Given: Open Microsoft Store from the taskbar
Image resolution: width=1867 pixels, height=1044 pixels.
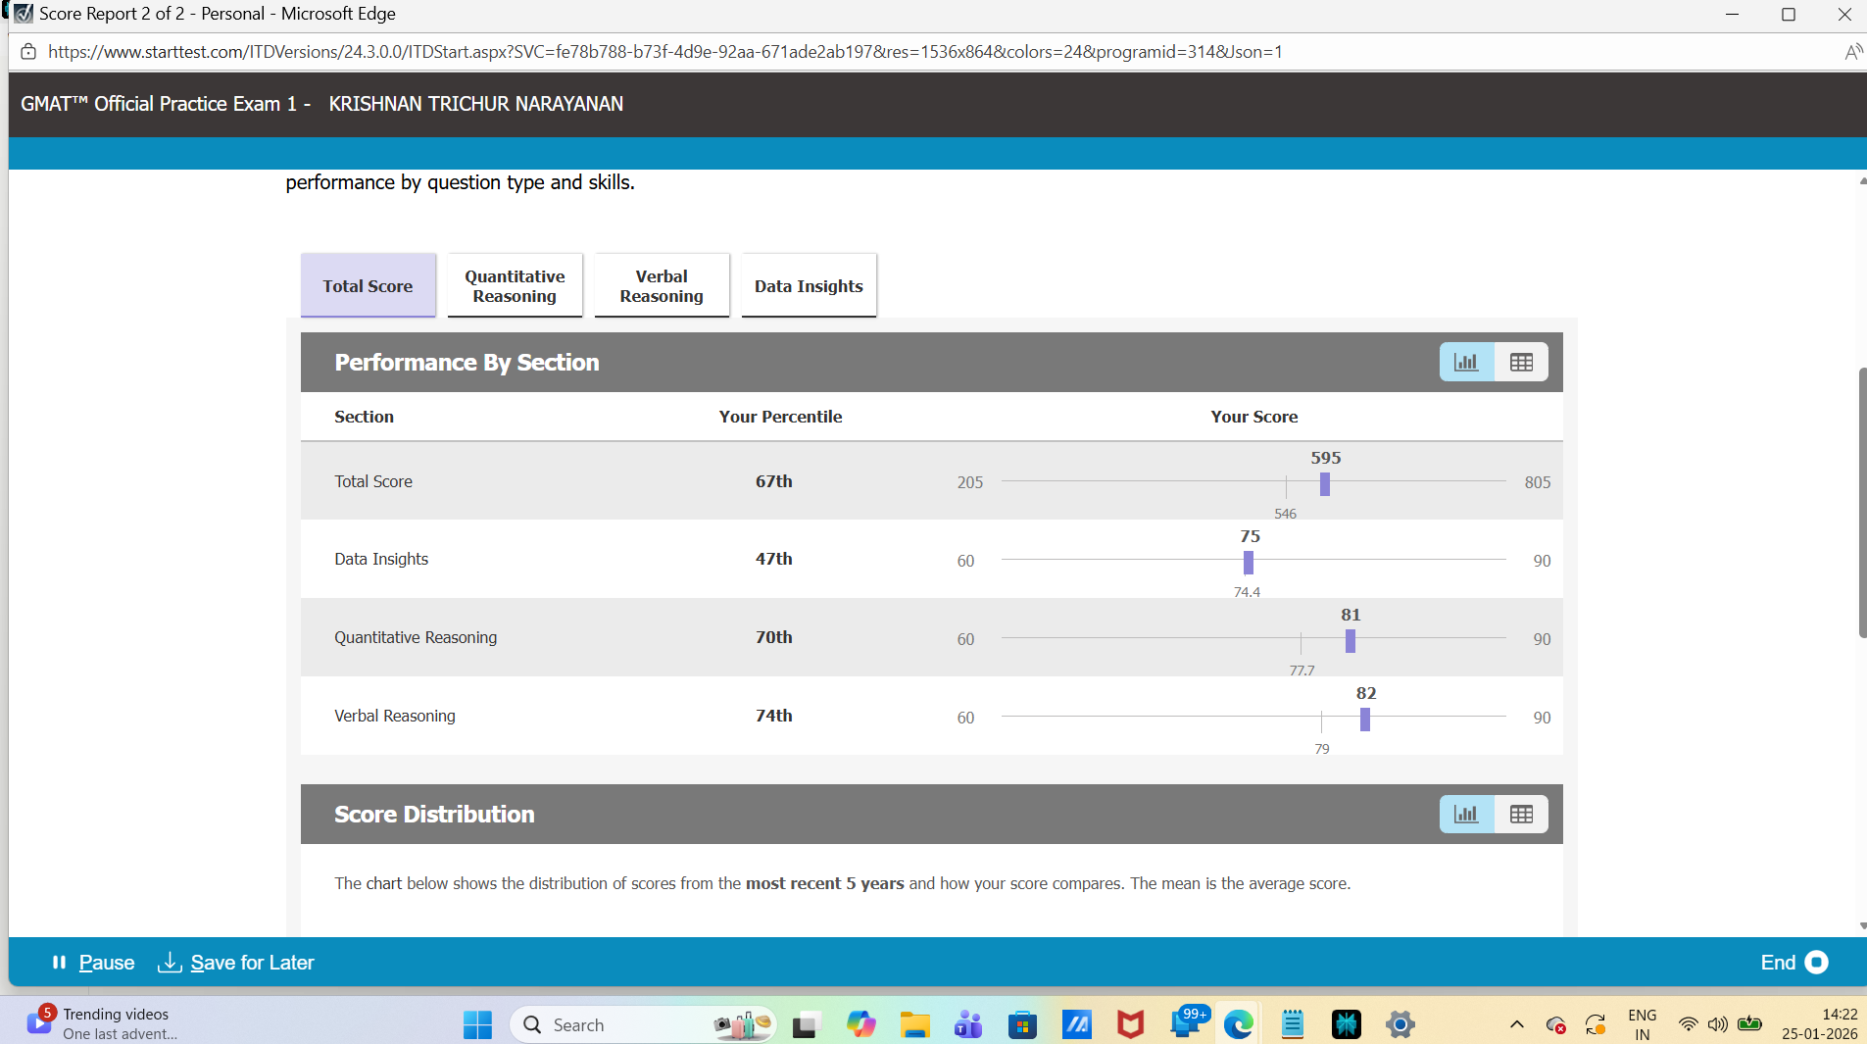Looking at the screenshot, I should [1022, 1023].
